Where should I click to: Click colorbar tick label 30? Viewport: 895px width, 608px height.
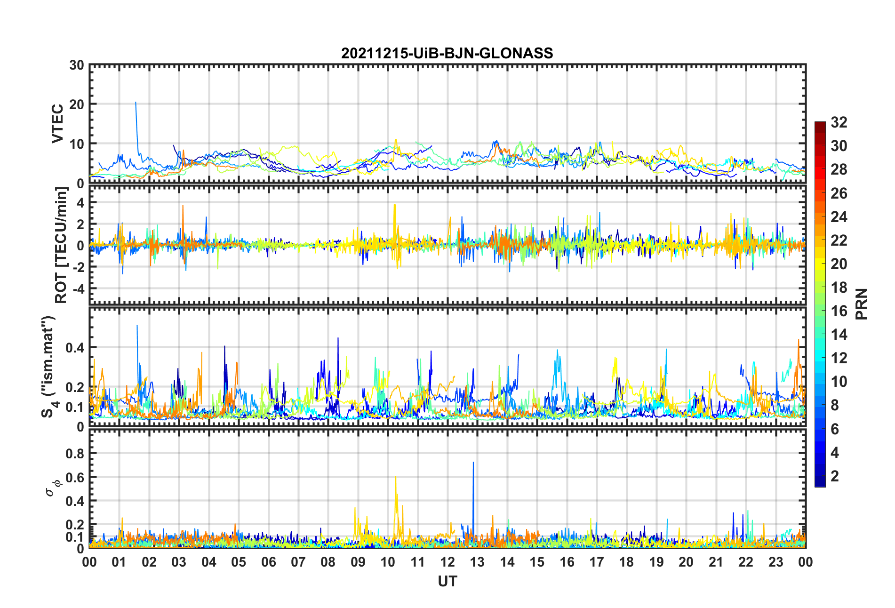click(839, 146)
